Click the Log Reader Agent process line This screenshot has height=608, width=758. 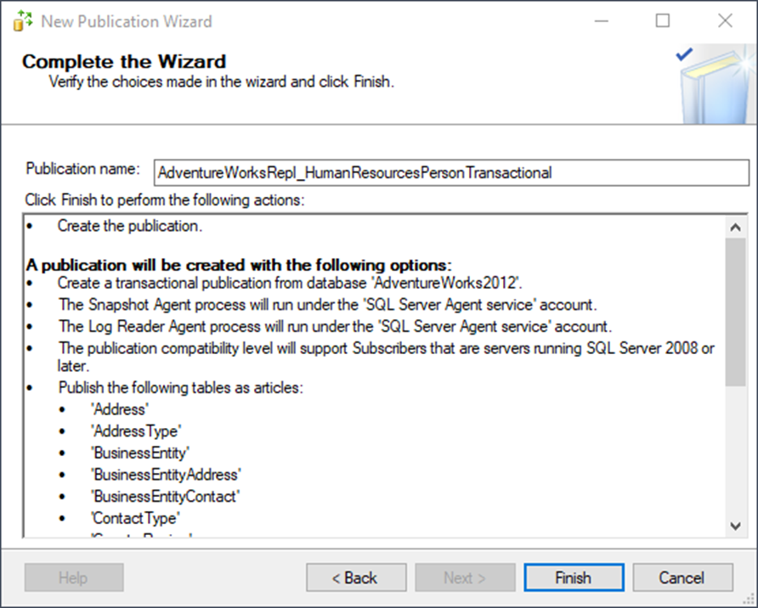click(x=336, y=326)
